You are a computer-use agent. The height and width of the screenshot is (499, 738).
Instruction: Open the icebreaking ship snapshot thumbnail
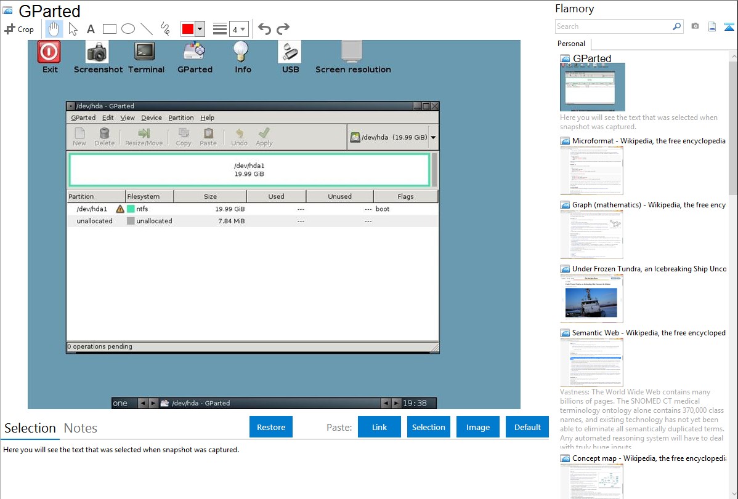591,298
